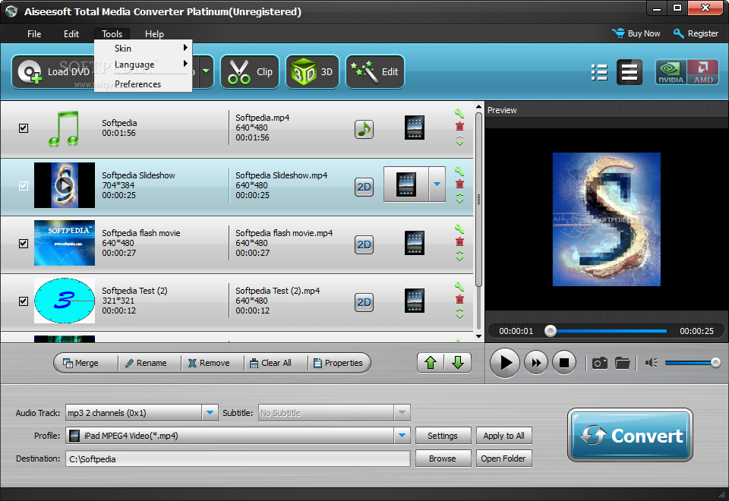
Task: Click the 2D badge for Softpedia Test (2).mp4
Action: click(364, 302)
